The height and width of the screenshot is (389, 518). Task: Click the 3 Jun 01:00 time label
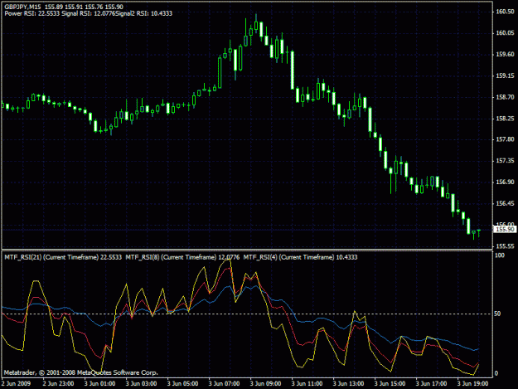pos(99,384)
